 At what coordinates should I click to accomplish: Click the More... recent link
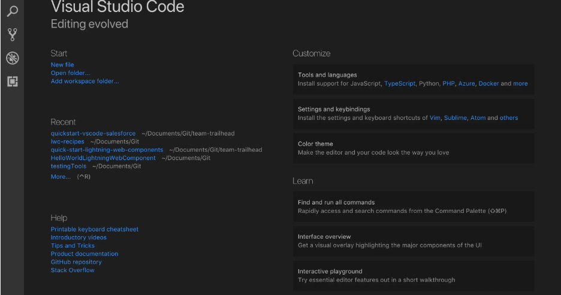click(61, 176)
